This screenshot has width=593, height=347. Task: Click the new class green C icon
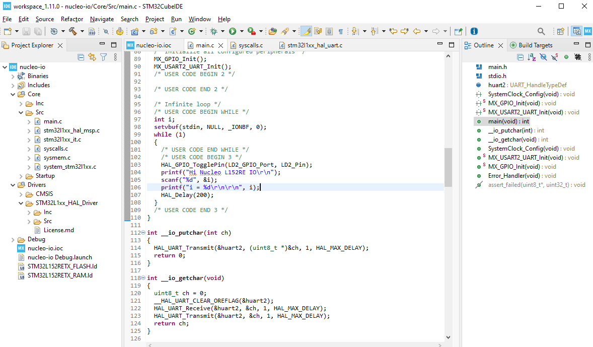point(192,31)
